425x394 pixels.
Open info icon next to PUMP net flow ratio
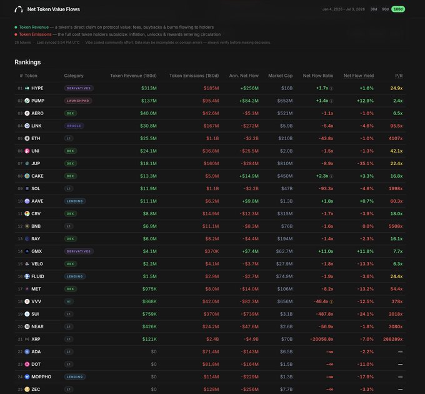click(x=331, y=101)
